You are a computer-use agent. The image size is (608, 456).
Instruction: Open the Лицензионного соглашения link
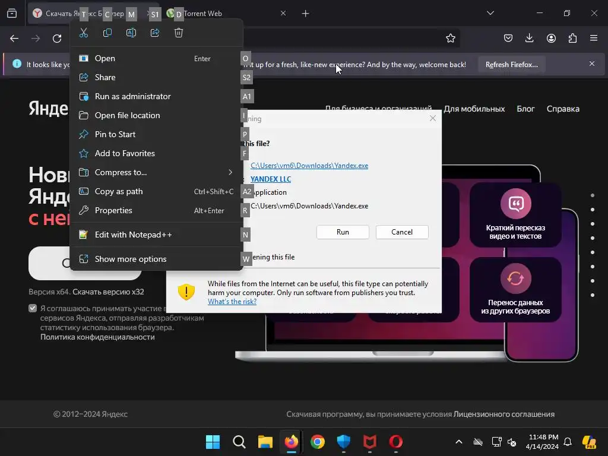pos(504,414)
